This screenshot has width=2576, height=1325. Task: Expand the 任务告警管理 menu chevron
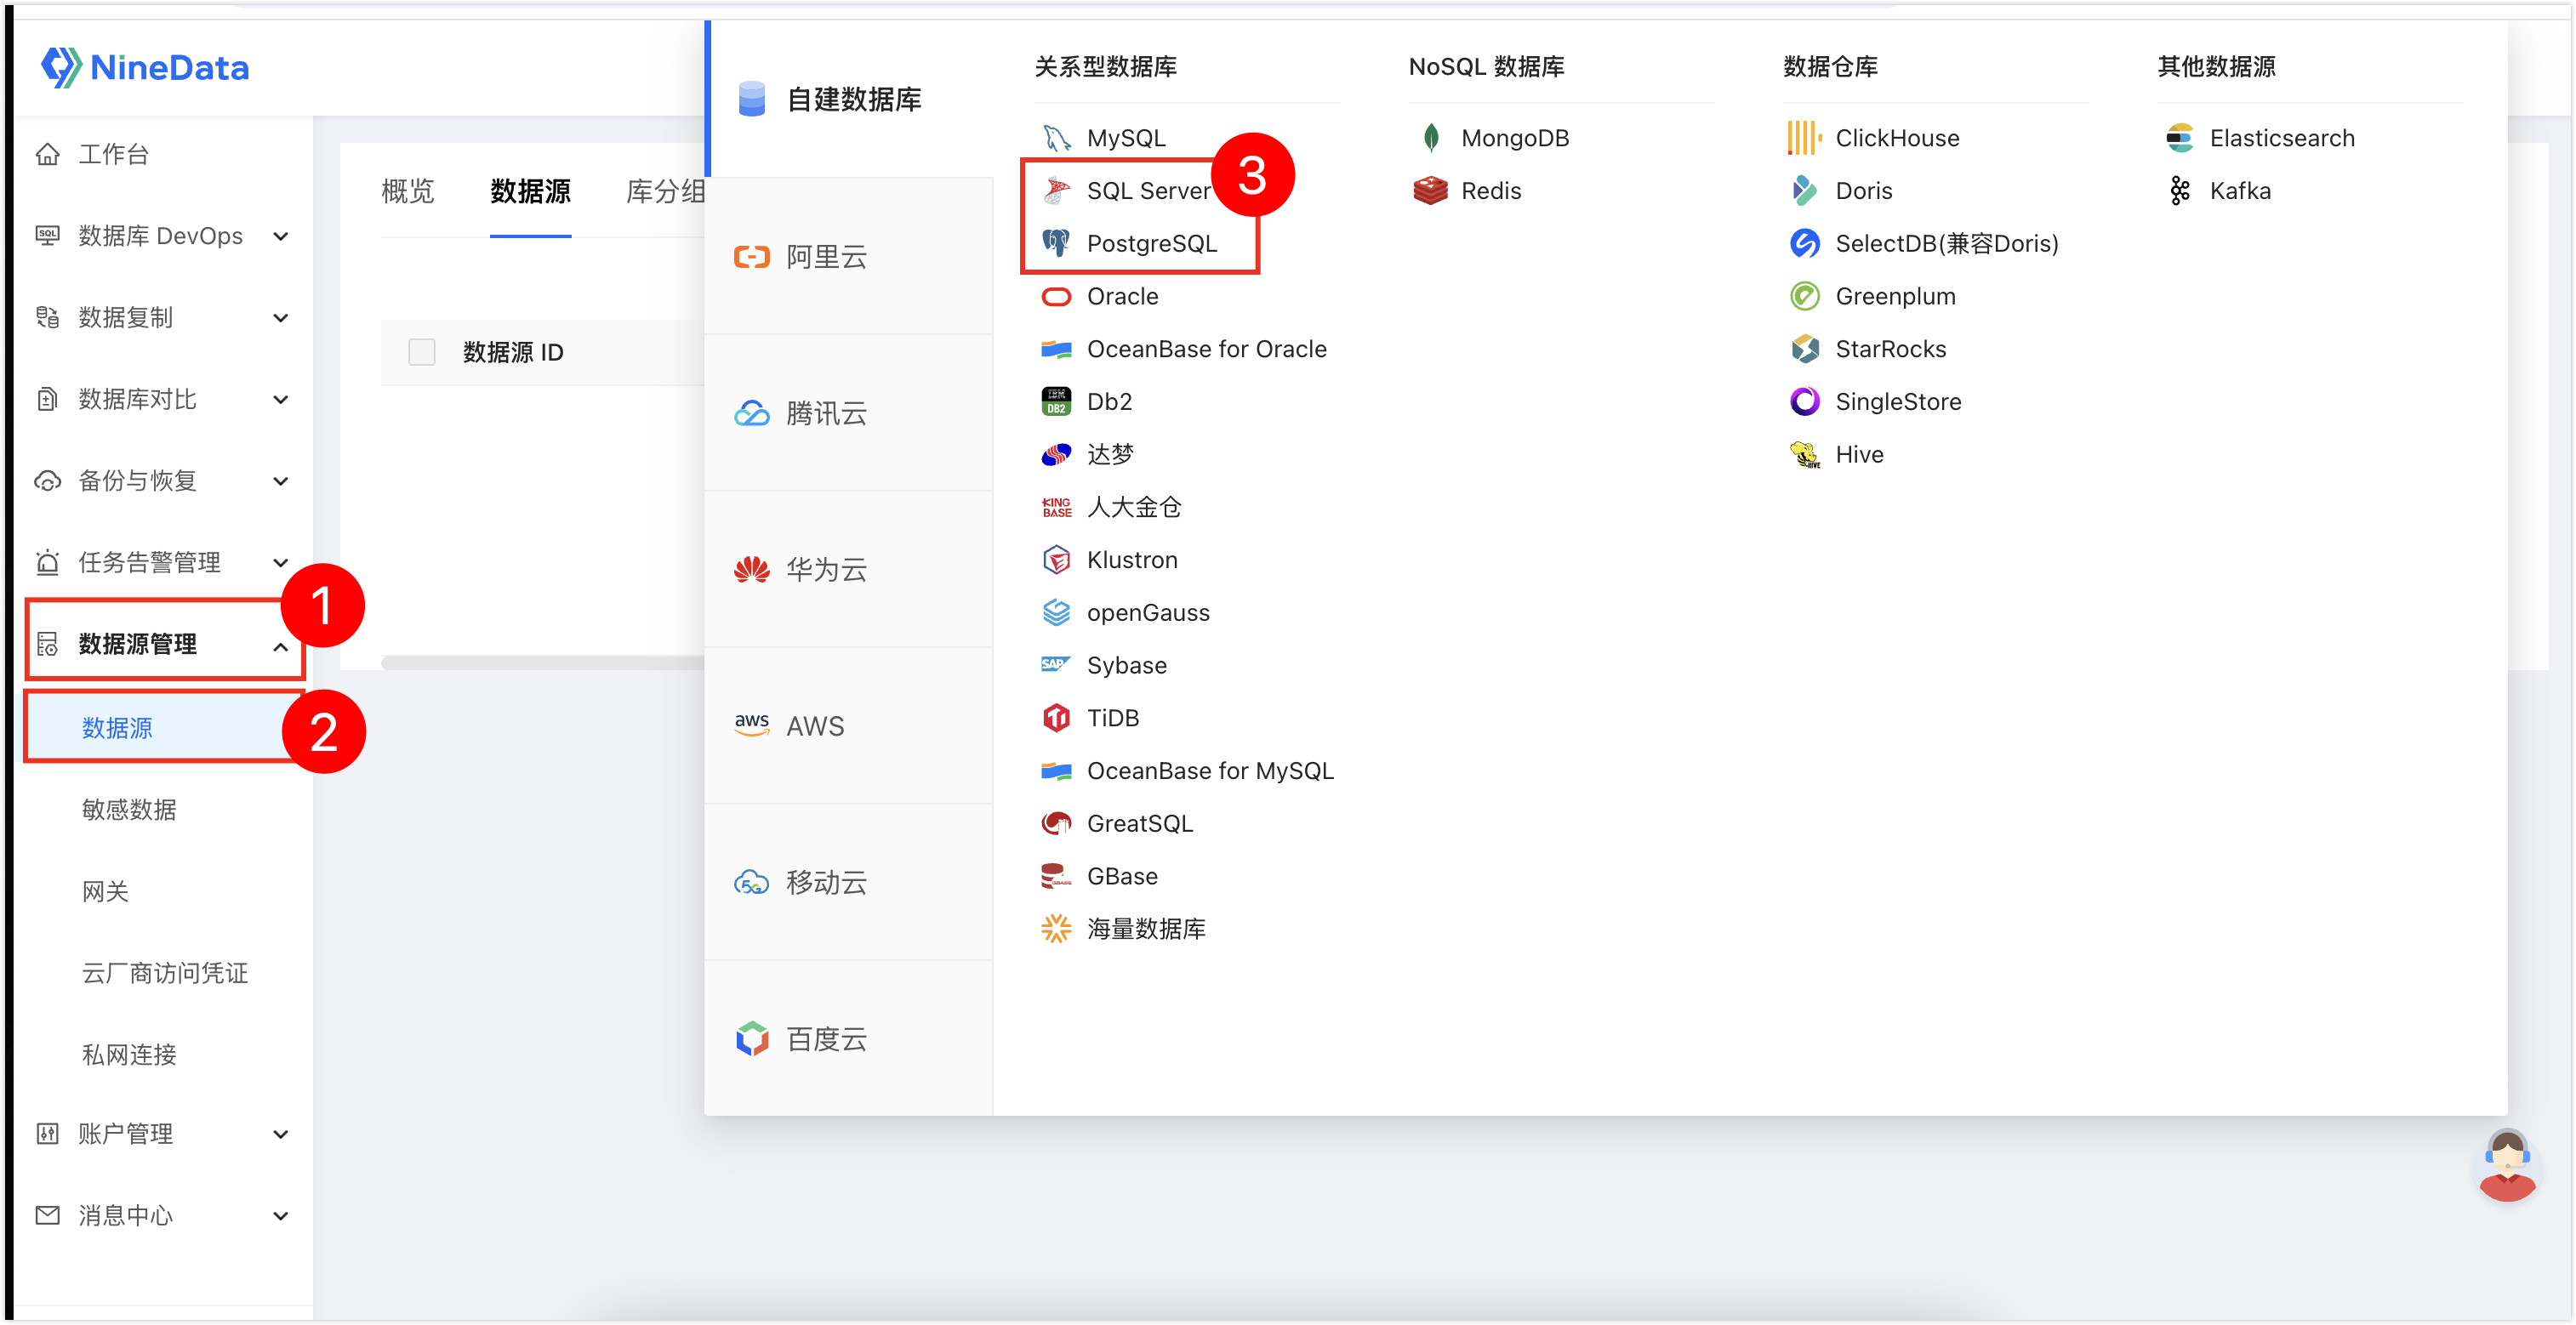[x=281, y=563]
